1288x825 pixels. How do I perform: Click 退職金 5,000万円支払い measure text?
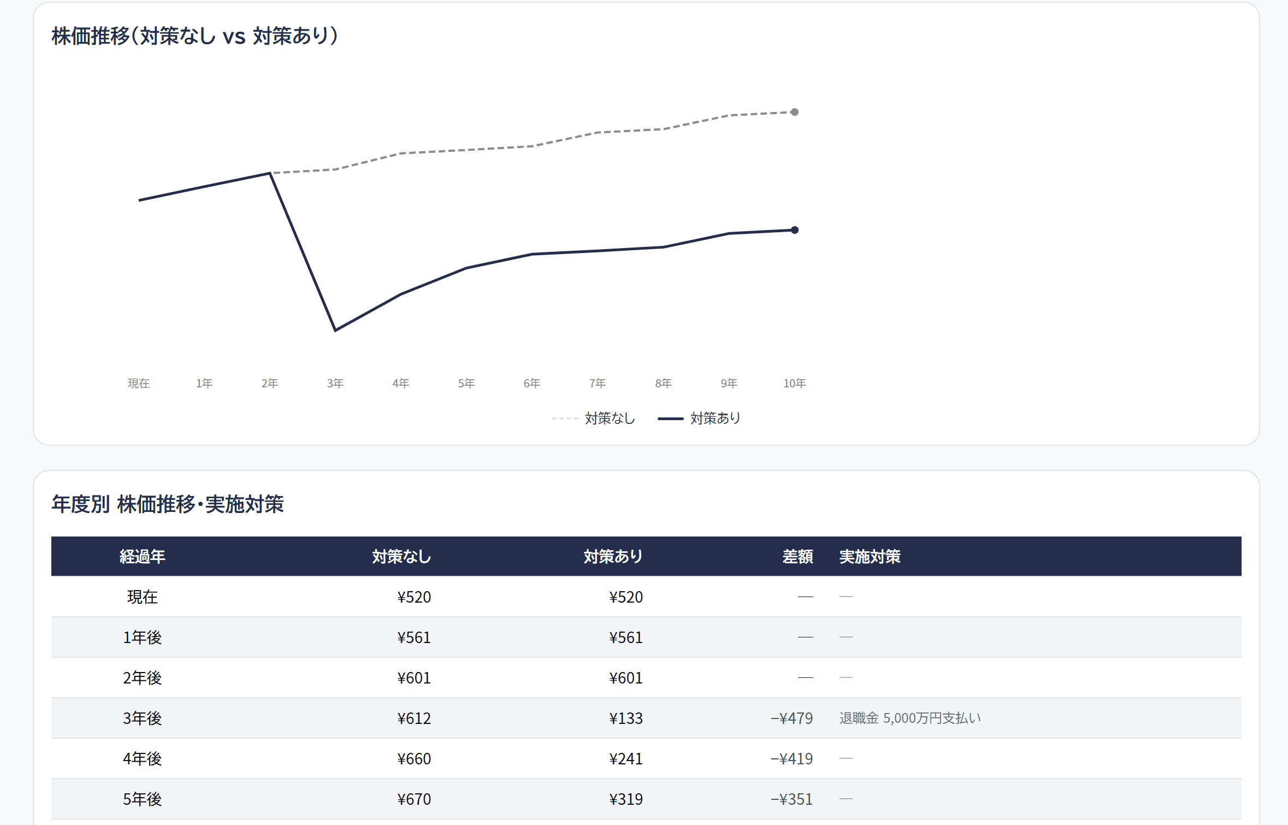[x=910, y=718]
